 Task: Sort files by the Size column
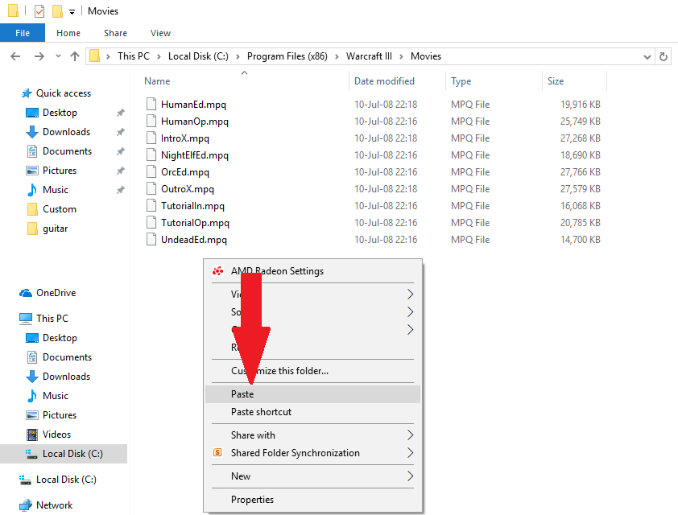[556, 81]
